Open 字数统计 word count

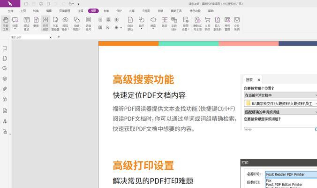[x=174, y=23]
